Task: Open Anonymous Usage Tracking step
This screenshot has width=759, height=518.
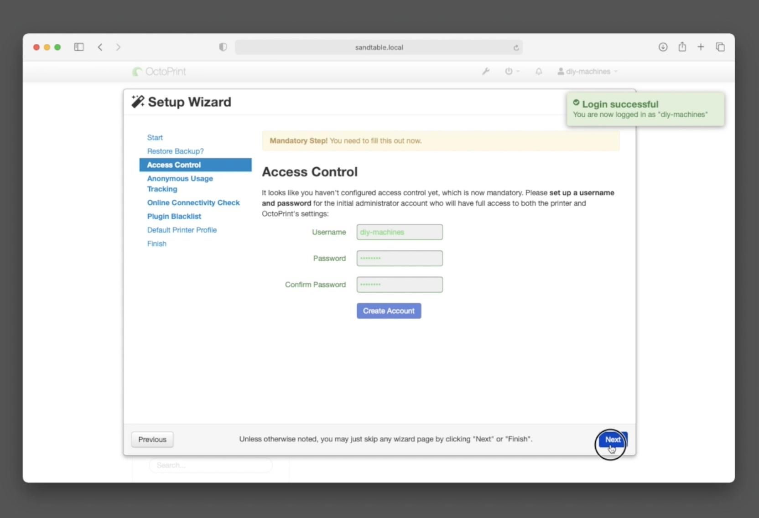Action: click(x=180, y=183)
